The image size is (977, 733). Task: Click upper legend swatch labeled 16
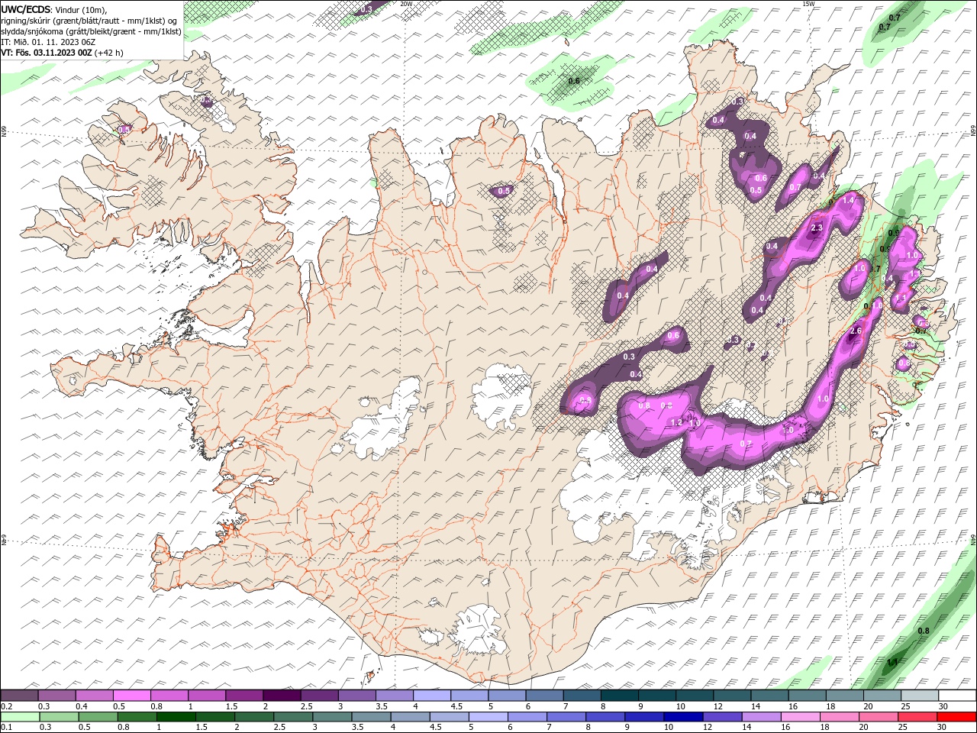coord(806,696)
